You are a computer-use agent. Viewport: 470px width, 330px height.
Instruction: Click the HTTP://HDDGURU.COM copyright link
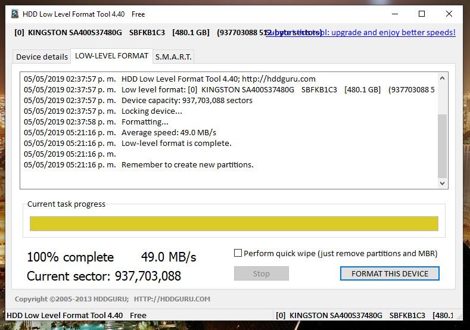click(172, 299)
